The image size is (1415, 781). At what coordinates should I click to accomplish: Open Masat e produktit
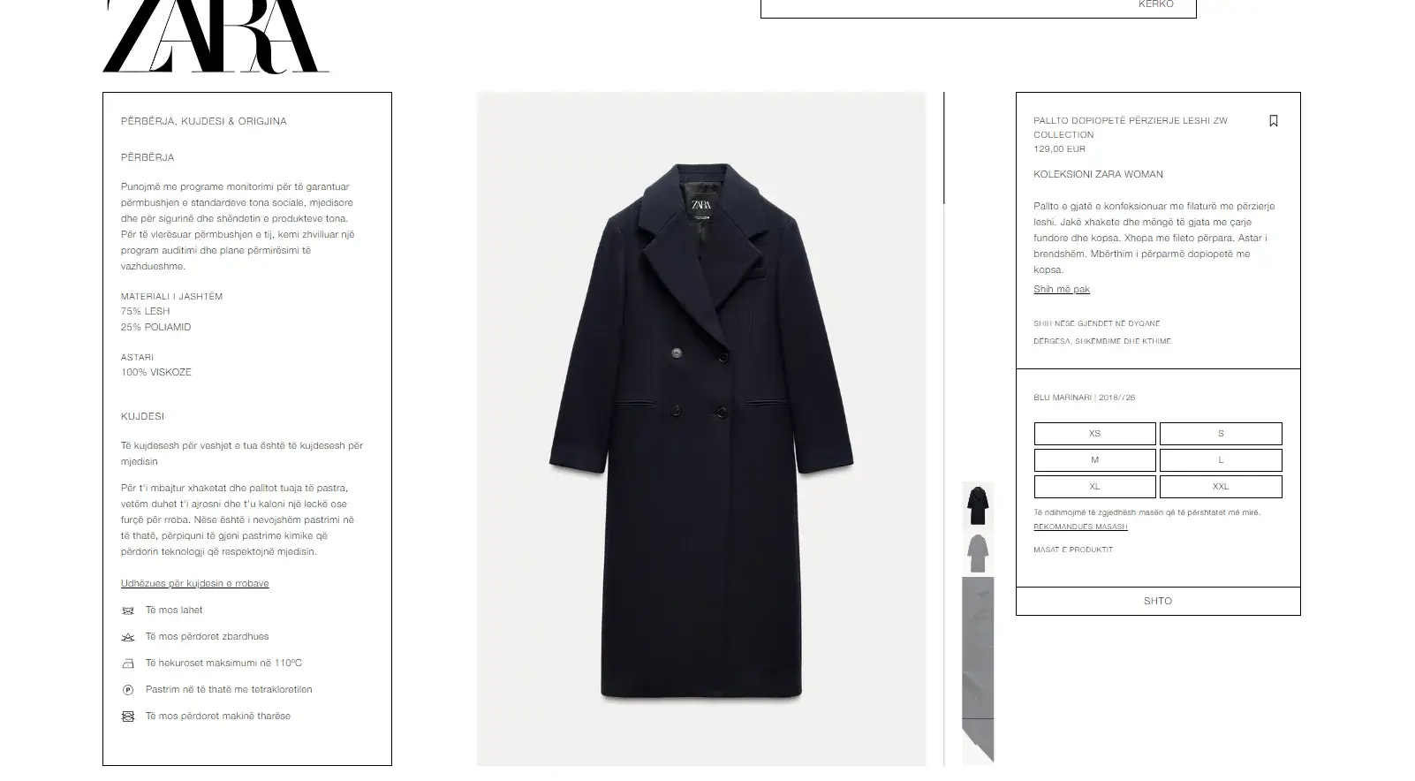[x=1073, y=550]
